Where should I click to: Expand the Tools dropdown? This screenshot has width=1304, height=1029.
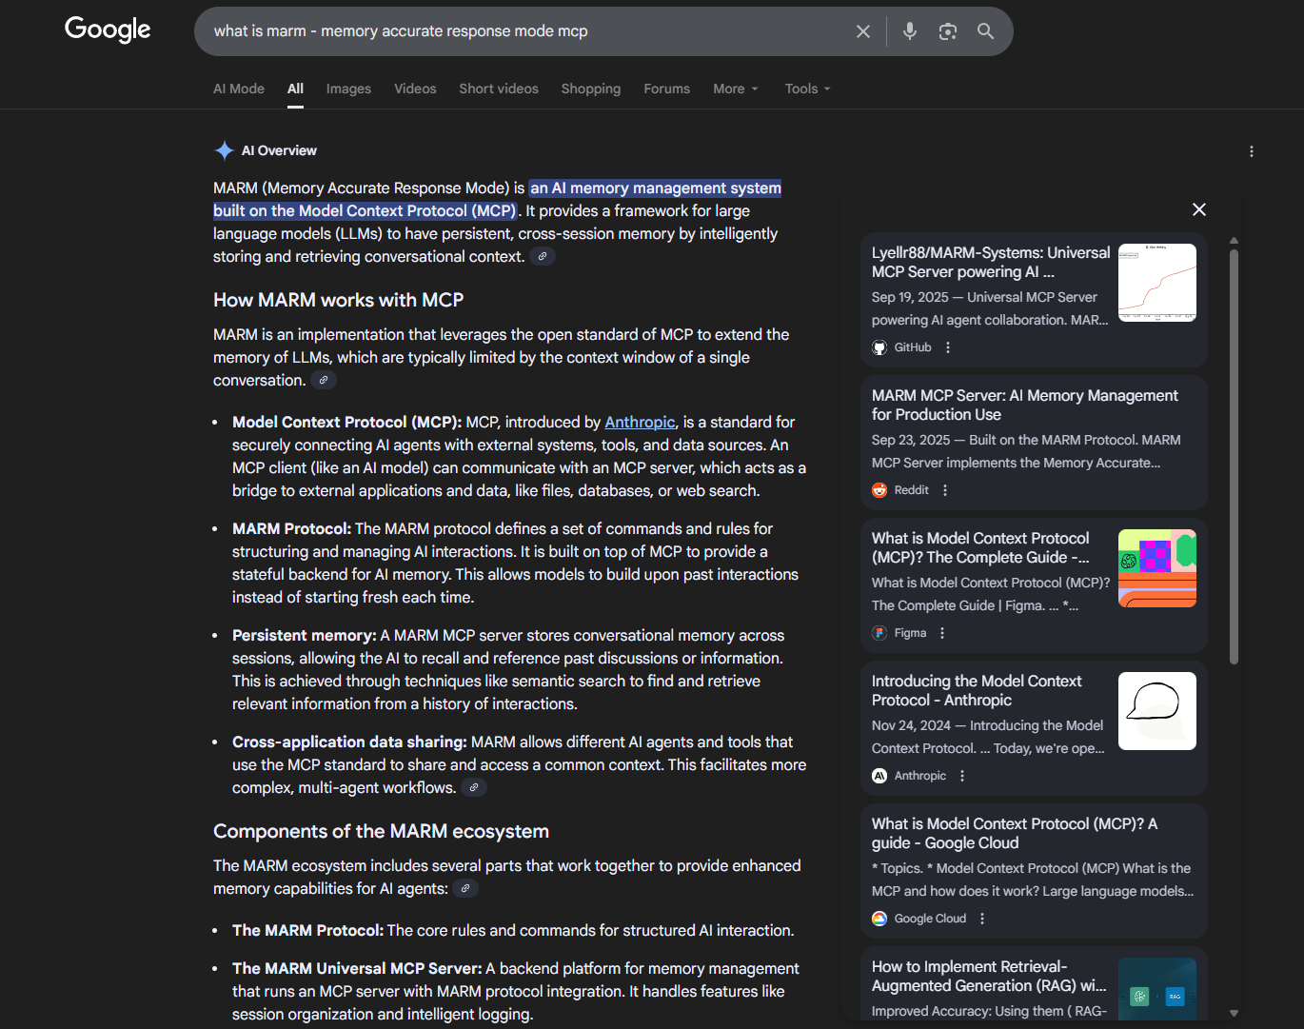(808, 89)
